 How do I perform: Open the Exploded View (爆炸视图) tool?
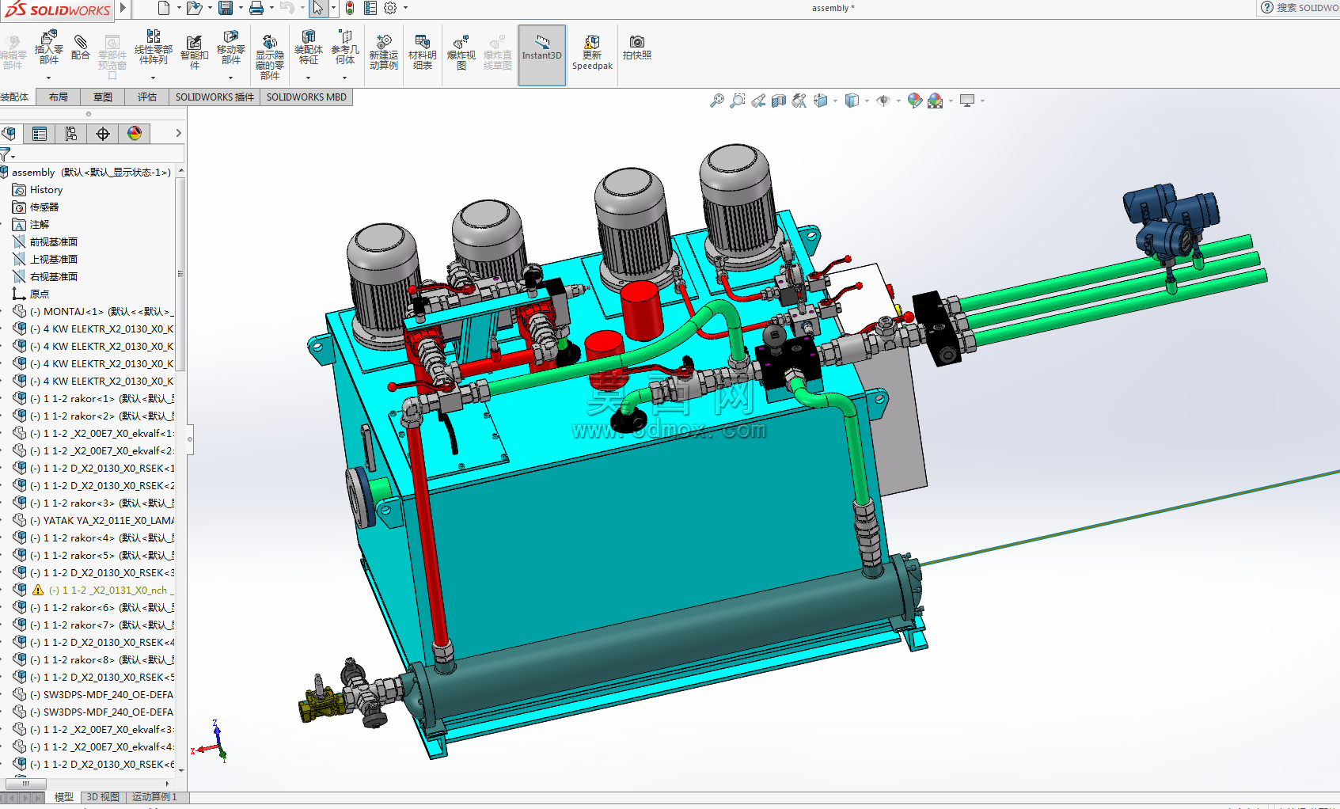(x=461, y=52)
